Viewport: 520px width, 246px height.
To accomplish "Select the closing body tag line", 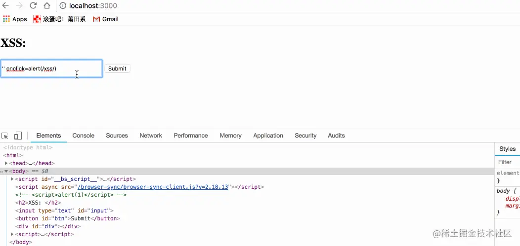I will (21, 243).
